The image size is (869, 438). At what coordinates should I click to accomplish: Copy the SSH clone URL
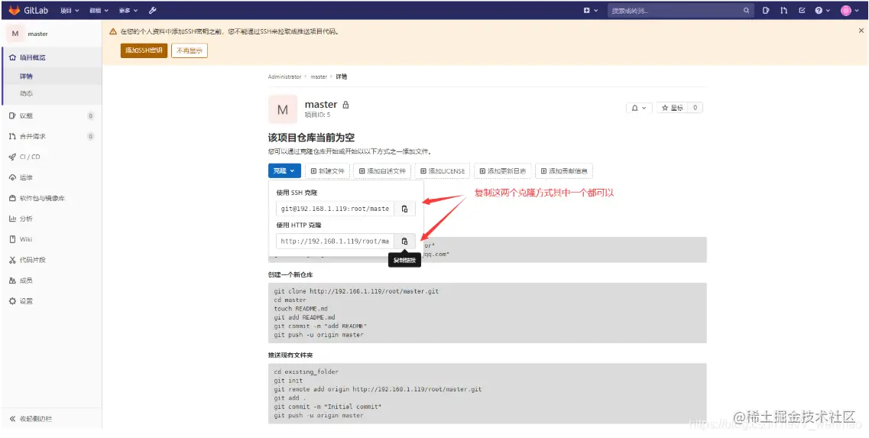click(404, 209)
